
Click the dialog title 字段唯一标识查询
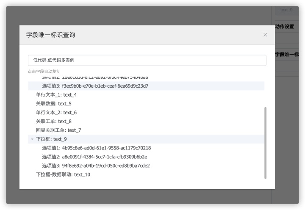tap(50, 35)
